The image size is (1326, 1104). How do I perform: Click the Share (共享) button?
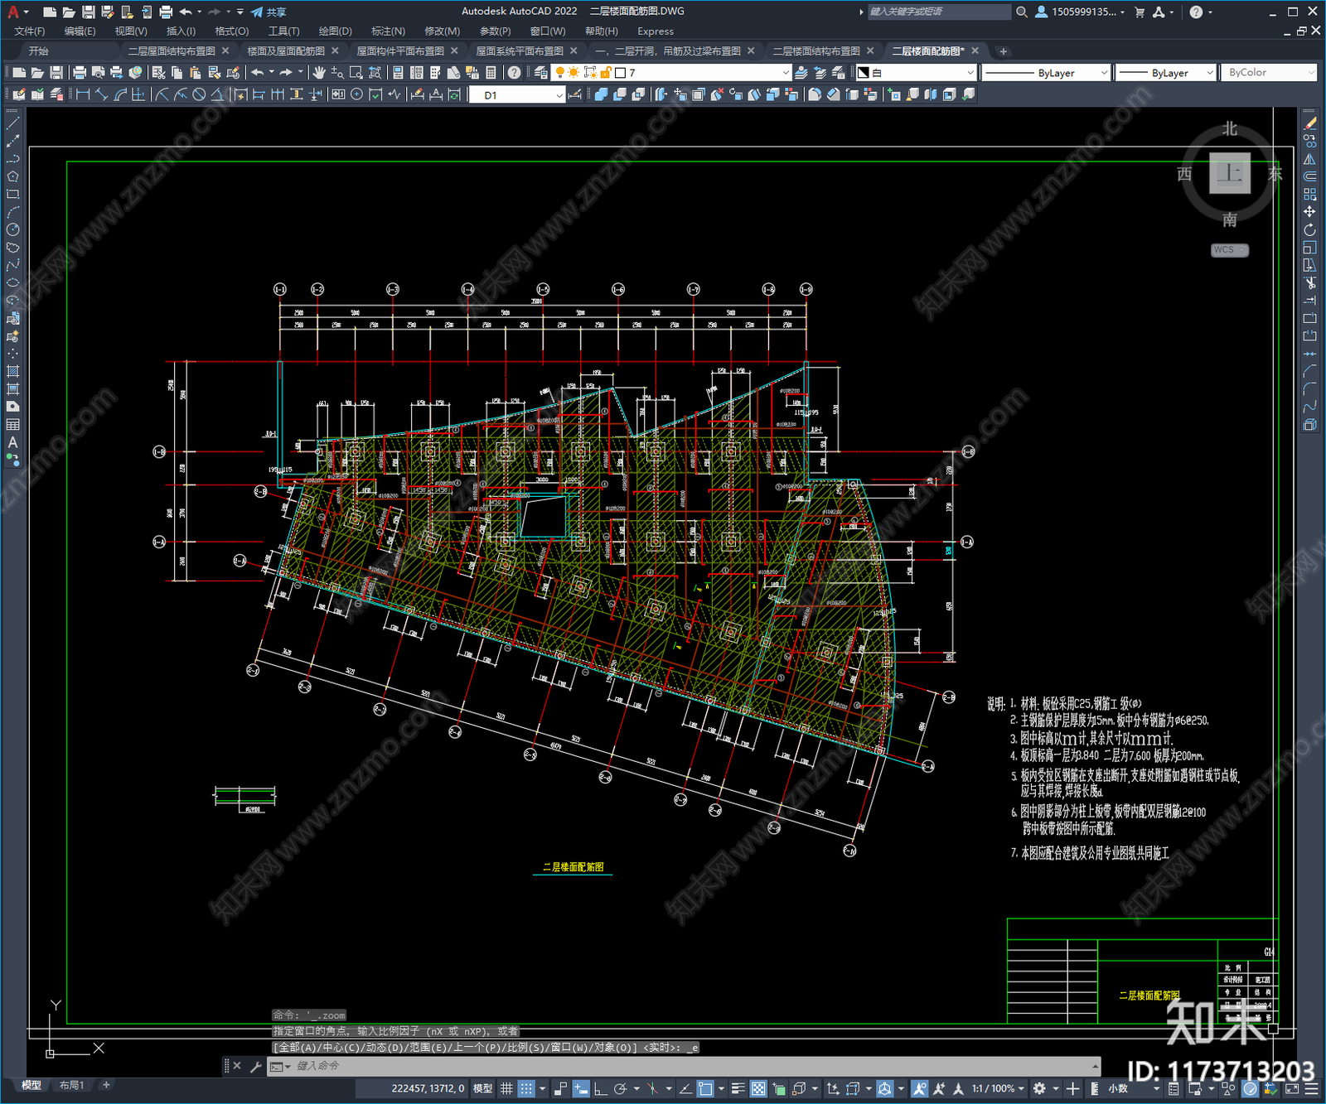pyautogui.click(x=269, y=12)
